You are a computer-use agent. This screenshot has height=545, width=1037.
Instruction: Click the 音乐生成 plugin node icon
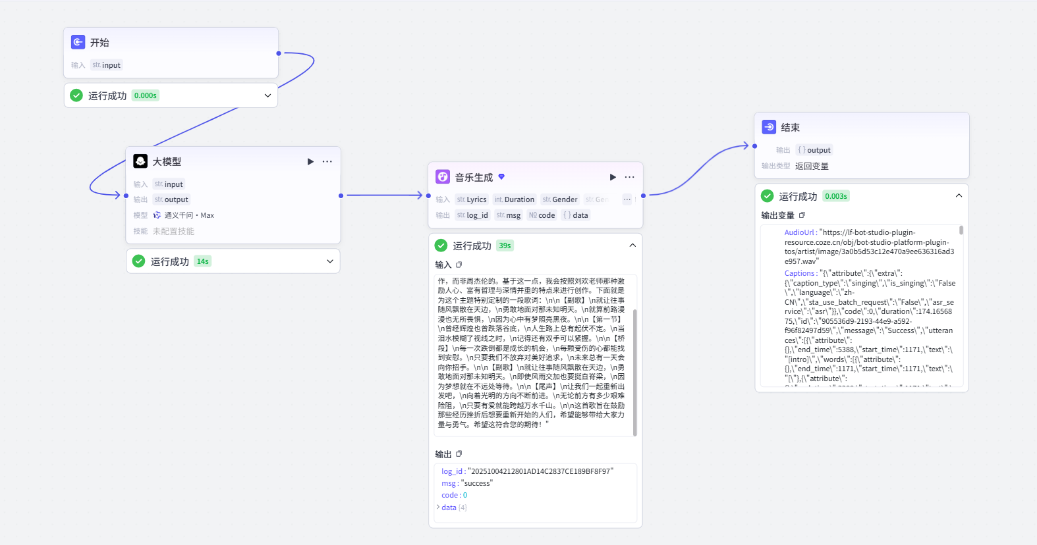point(443,177)
